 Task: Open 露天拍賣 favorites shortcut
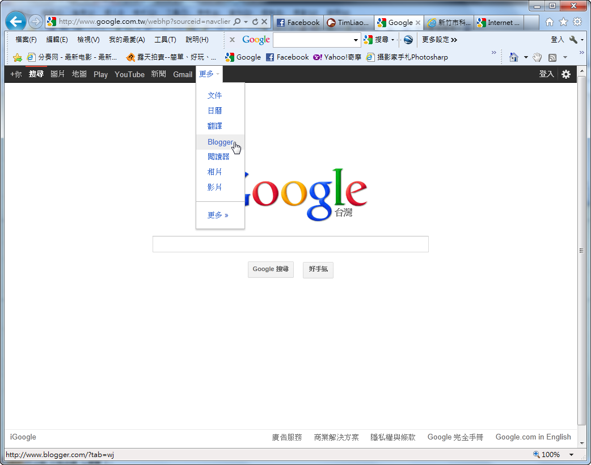coord(171,57)
